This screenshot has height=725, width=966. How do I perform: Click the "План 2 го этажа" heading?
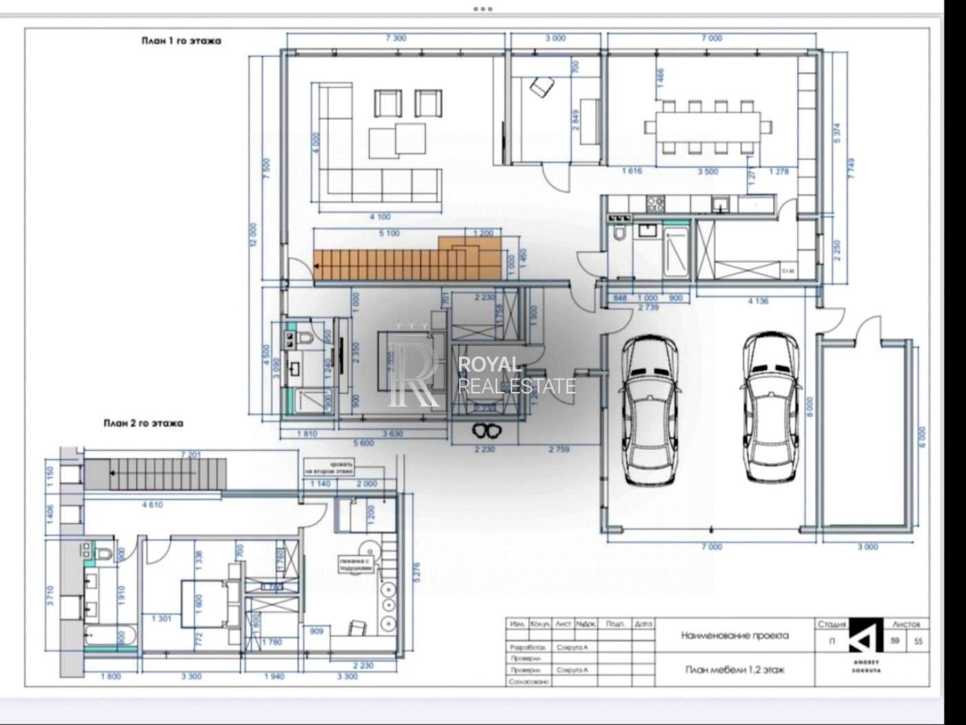point(143,423)
